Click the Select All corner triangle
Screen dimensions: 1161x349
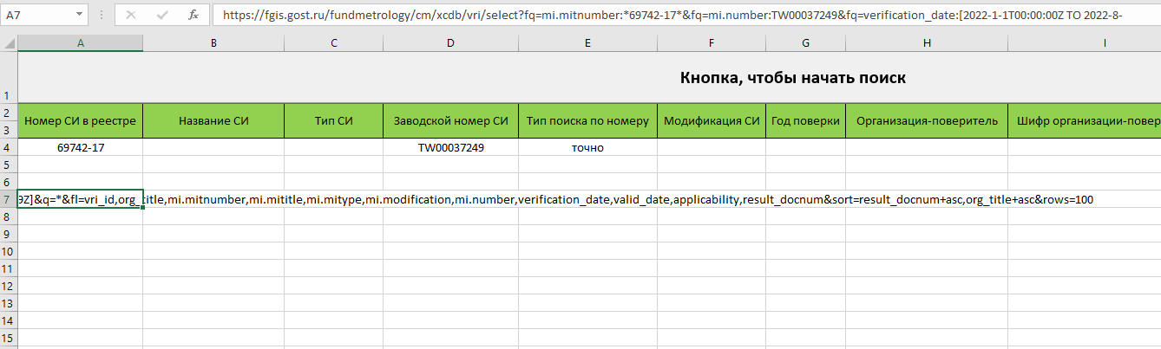9,42
